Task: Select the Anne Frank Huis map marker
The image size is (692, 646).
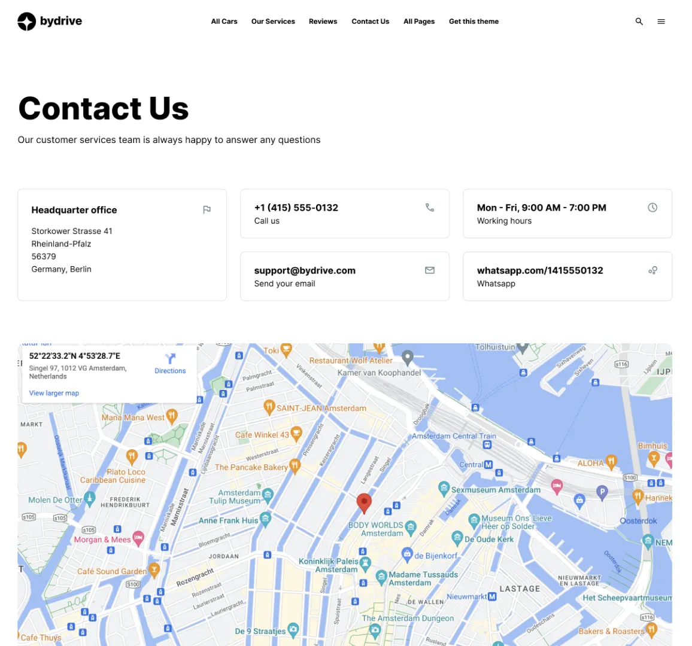Action: 265,519
